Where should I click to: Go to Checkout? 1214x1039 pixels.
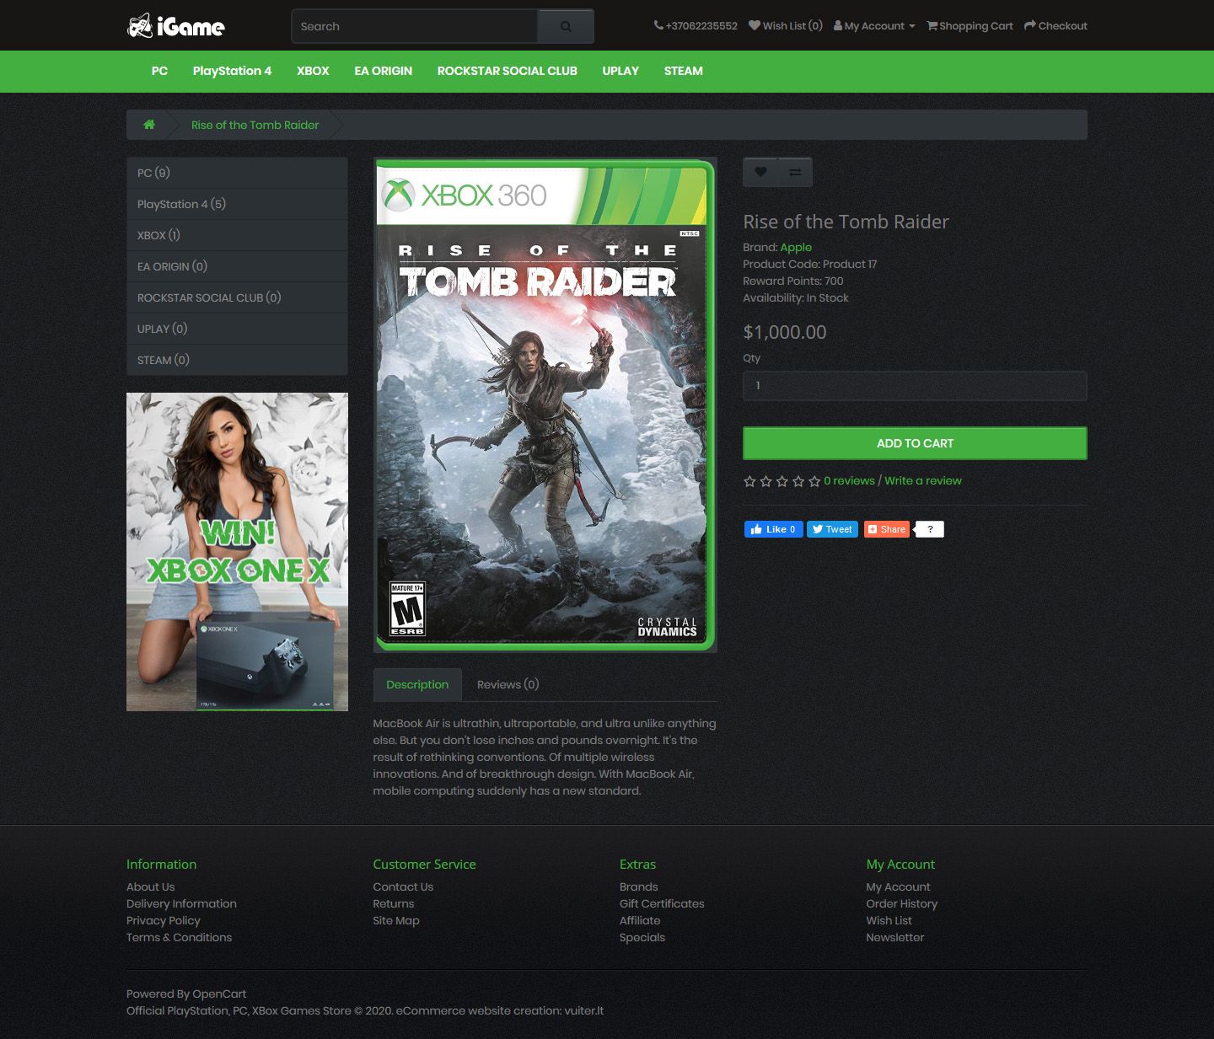[1056, 26]
